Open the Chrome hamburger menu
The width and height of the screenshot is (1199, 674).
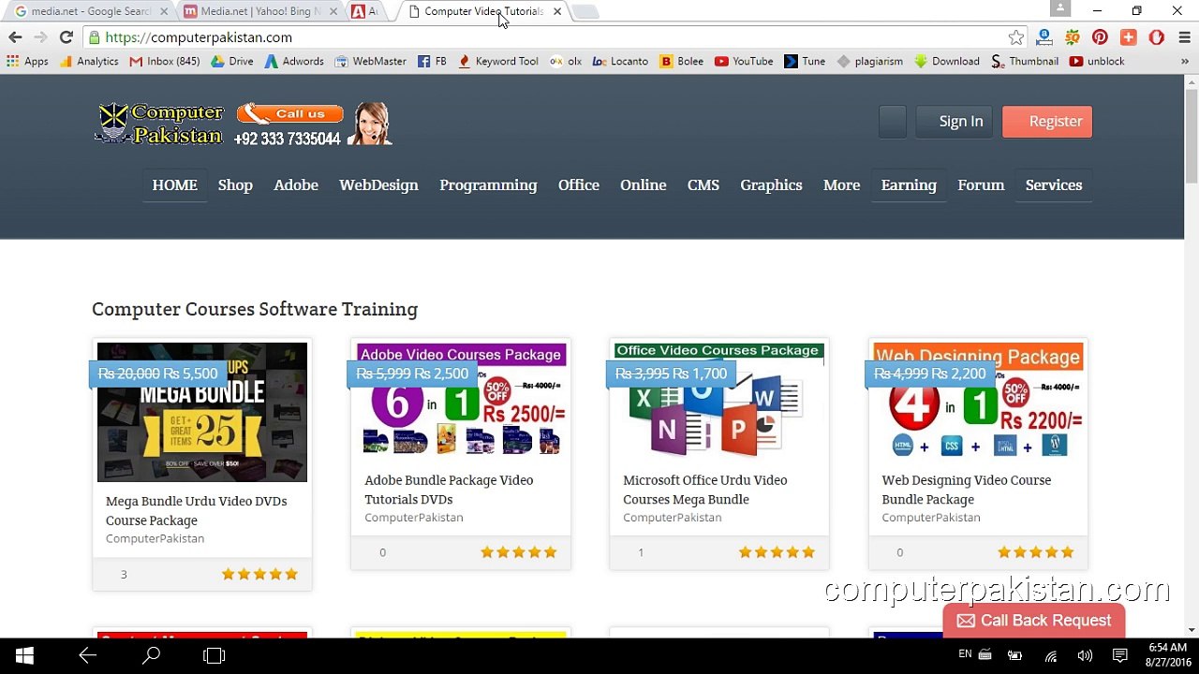point(1184,37)
